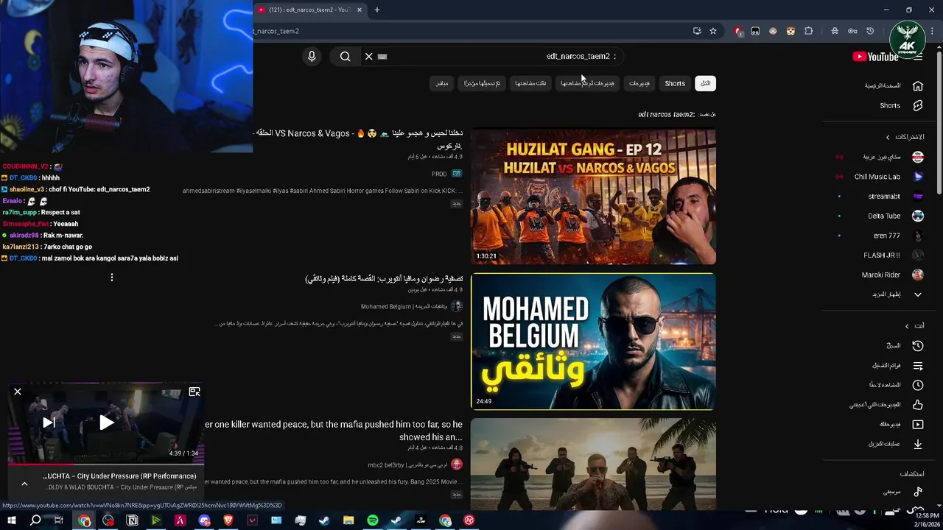The height and width of the screenshot is (530, 943).
Task: Click the install app icon in address bar
Action: click(x=697, y=31)
